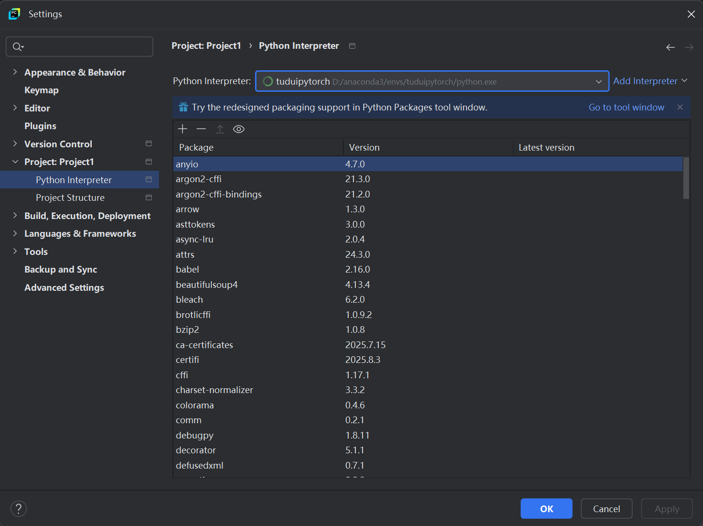Select the argon2-cffi-bindings package row

428,194
